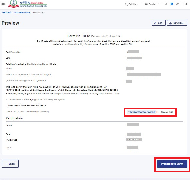Click the Form 10-IA breadcrumb text
The image size is (190, 180).
(x=38, y=12)
